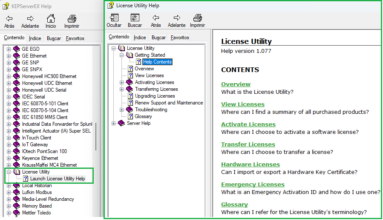Collapse the Getting Started node
The height and width of the screenshot is (220, 383).
pos(122,55)
